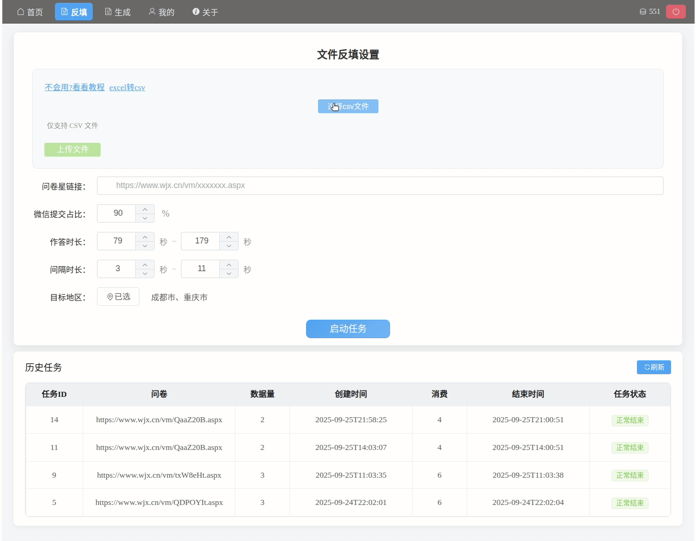The image size is (696, 541).
Task: Switch to the 生成 tab
Action: coord(117,12)
